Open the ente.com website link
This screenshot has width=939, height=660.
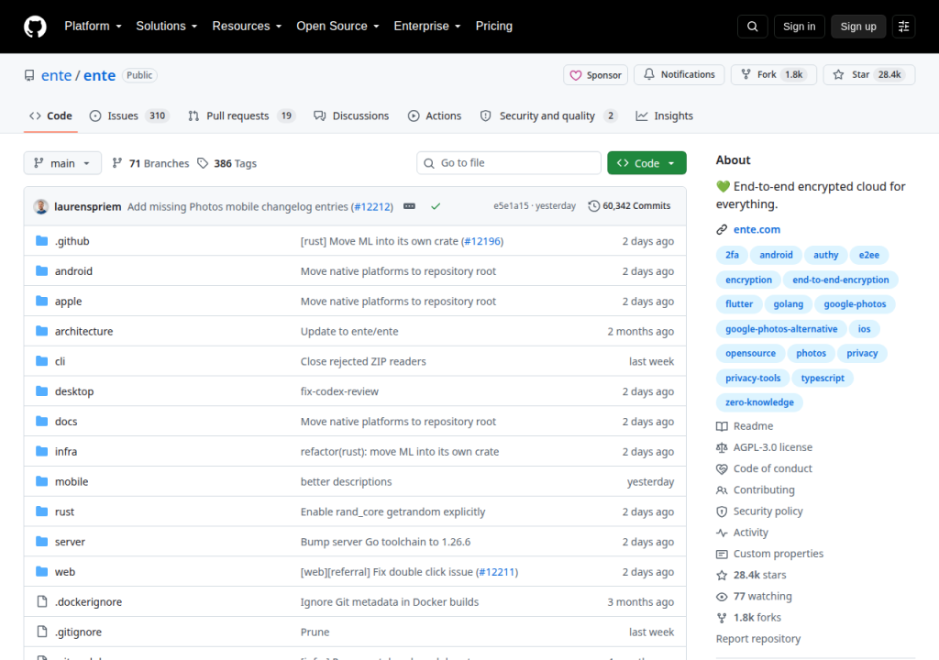tap(757, 229)
